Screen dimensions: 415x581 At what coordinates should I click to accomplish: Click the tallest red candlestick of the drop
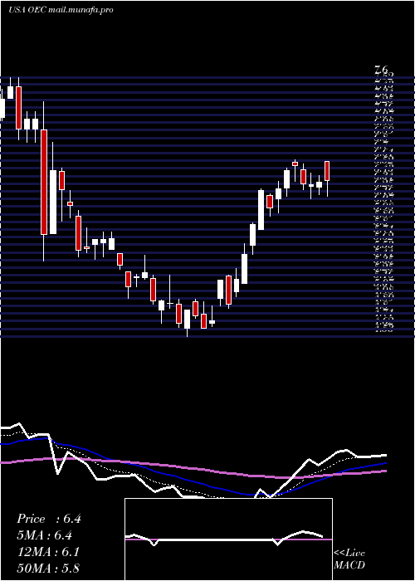44,182
